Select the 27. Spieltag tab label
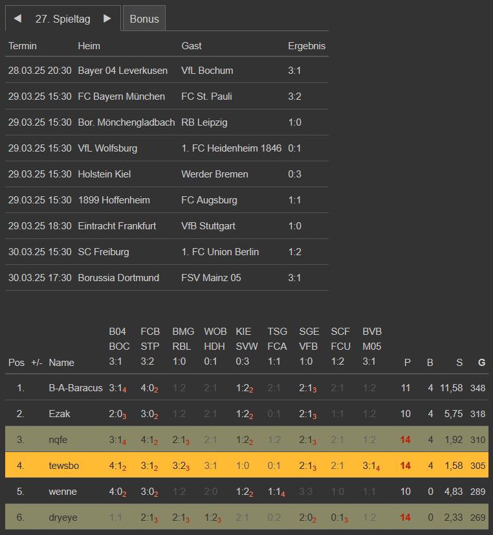The height and width of the screenshot is (535, 493). (x=63, y=19)
